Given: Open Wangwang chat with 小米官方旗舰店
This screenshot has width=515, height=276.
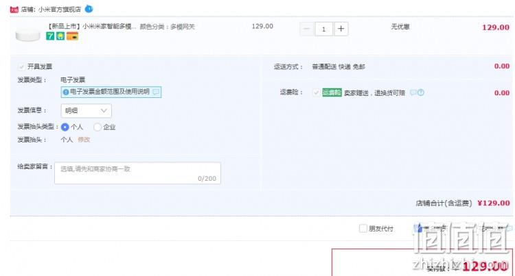Looking at the screenshot, I should pos(89,9).
